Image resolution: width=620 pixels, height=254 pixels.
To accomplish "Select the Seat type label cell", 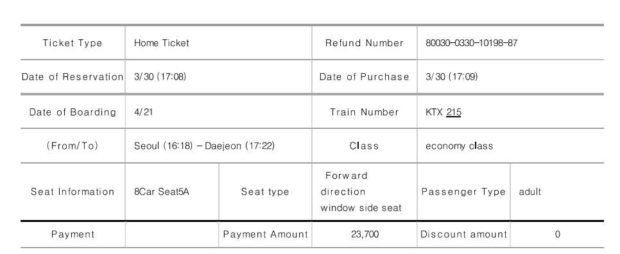I will 265,192.
